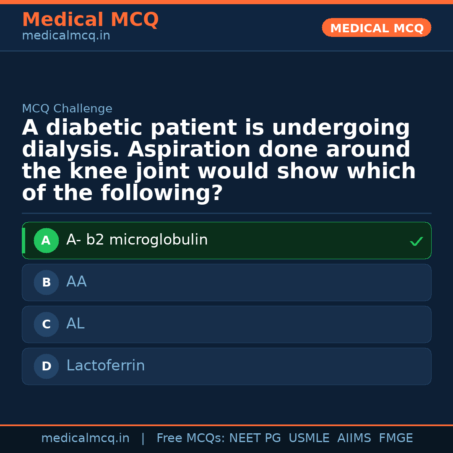The width and height of the screenshot is (453, 453).
Task: Click the "Free MCQs:" footer label
Action: tap(191, 438)
